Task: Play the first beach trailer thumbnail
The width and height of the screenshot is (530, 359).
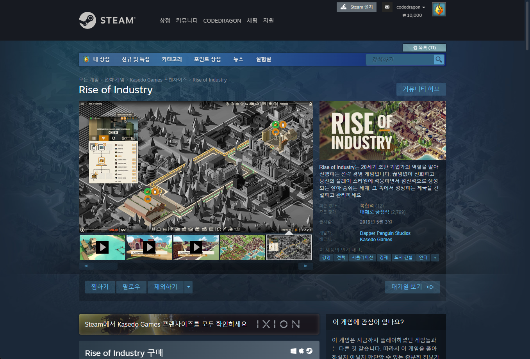Action: click(102, 247)
